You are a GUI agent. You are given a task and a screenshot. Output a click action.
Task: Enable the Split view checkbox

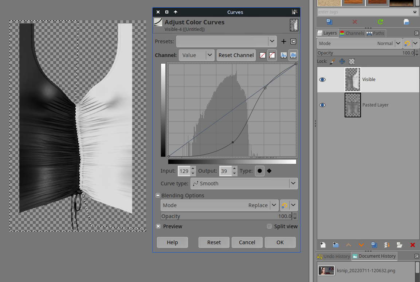coord(270,226)
